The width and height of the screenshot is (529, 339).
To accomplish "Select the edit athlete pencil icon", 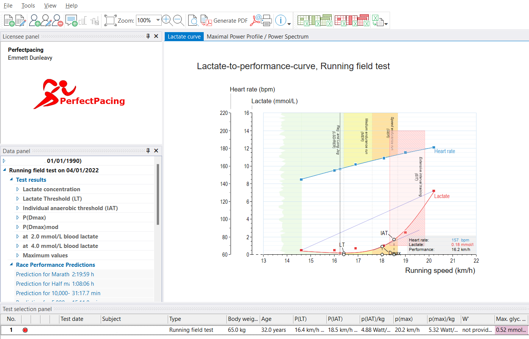I will point(46,20).
